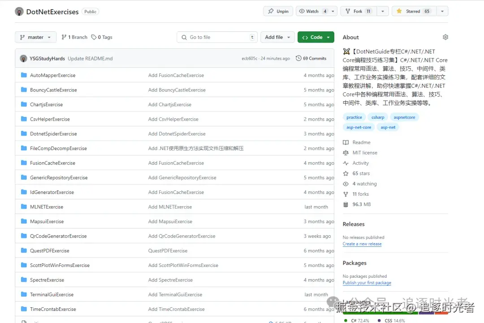Click the green C# language bar segment

380,313
